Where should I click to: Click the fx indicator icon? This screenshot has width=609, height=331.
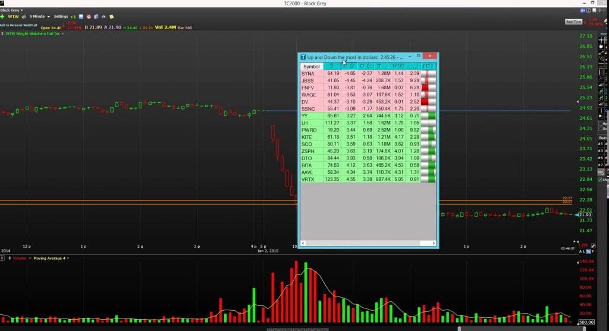tap(103, 17)
